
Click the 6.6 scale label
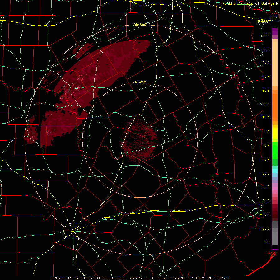[x=266, y=90]
